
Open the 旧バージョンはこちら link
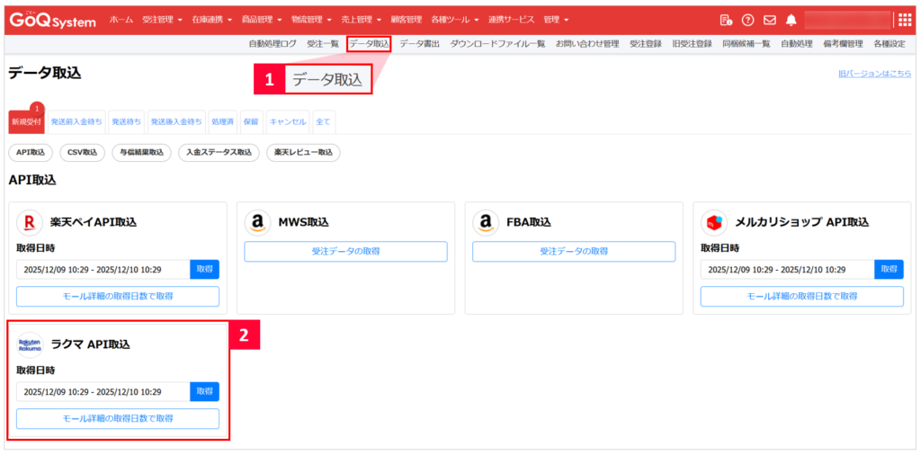pyautogui.click(x=874, y=74)
